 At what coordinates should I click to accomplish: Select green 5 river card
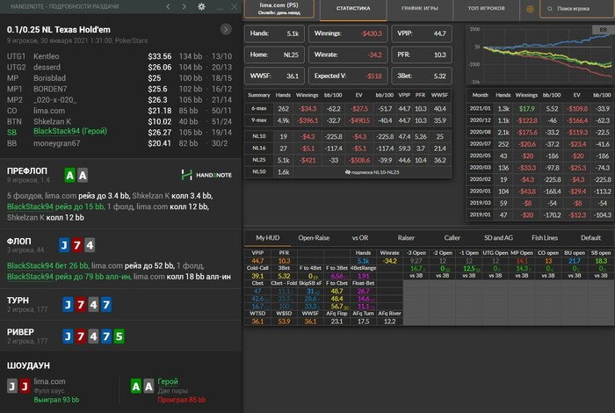pyautogui.click(x=119, y=337)
